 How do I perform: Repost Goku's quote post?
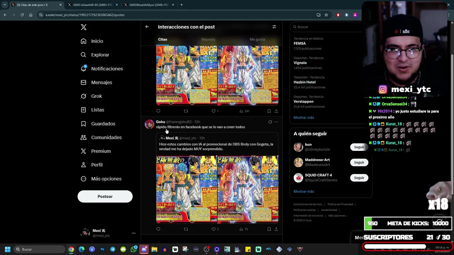point(186,229)
